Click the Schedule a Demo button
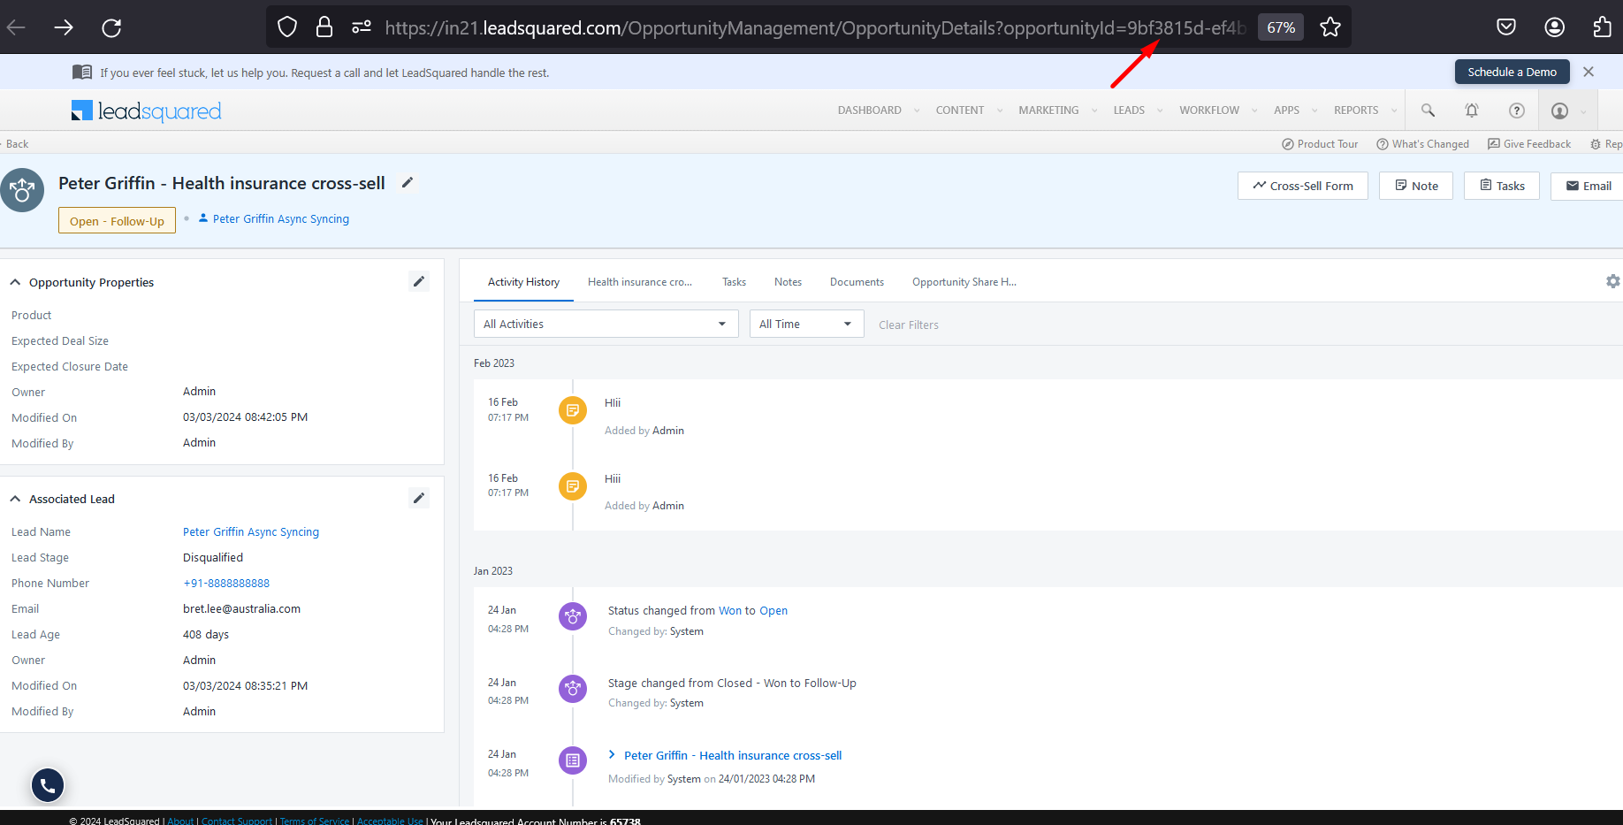The width and height of the screenshot is (1623, 825). point(1512,72)
